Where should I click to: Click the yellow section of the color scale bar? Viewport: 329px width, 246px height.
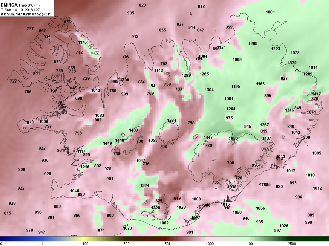pyautogui.click(x=84, y=239)
